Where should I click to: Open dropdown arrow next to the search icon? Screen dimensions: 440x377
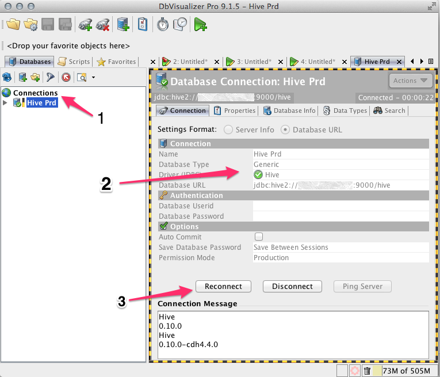point(93,77)
